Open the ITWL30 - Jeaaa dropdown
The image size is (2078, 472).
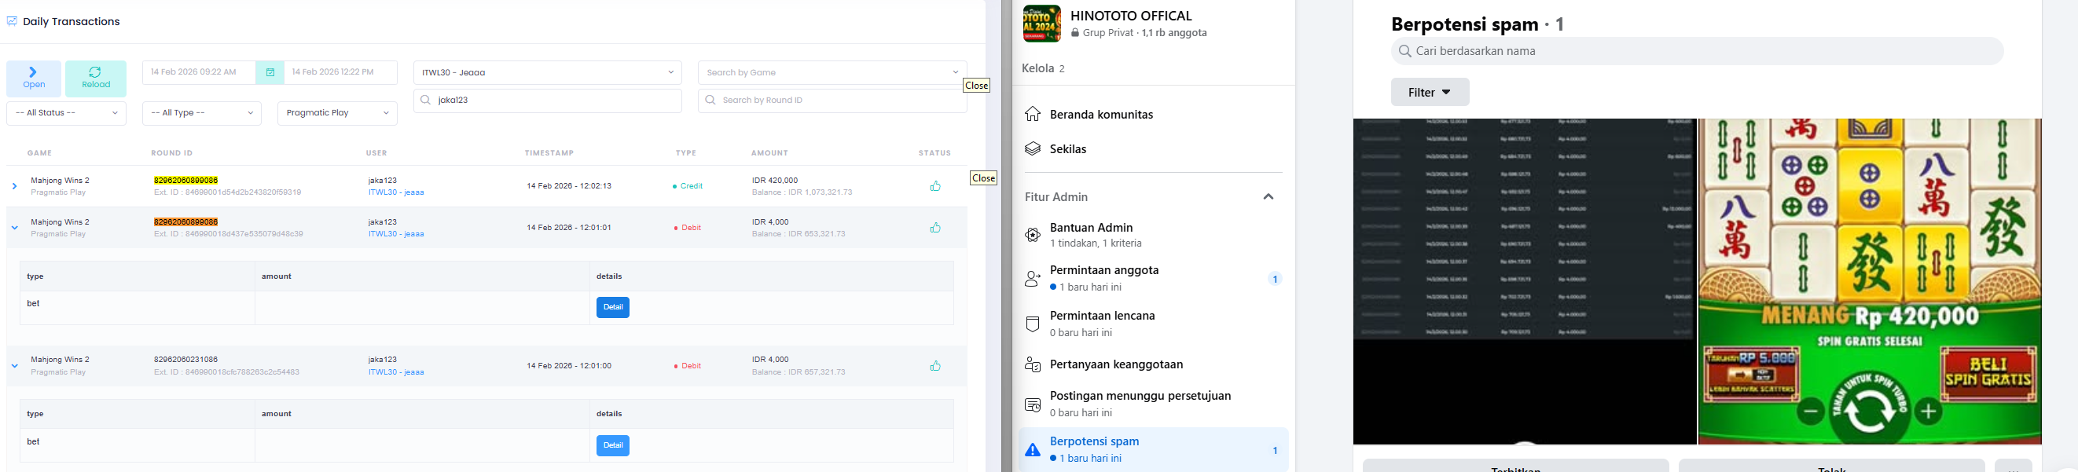coord(548,72)
